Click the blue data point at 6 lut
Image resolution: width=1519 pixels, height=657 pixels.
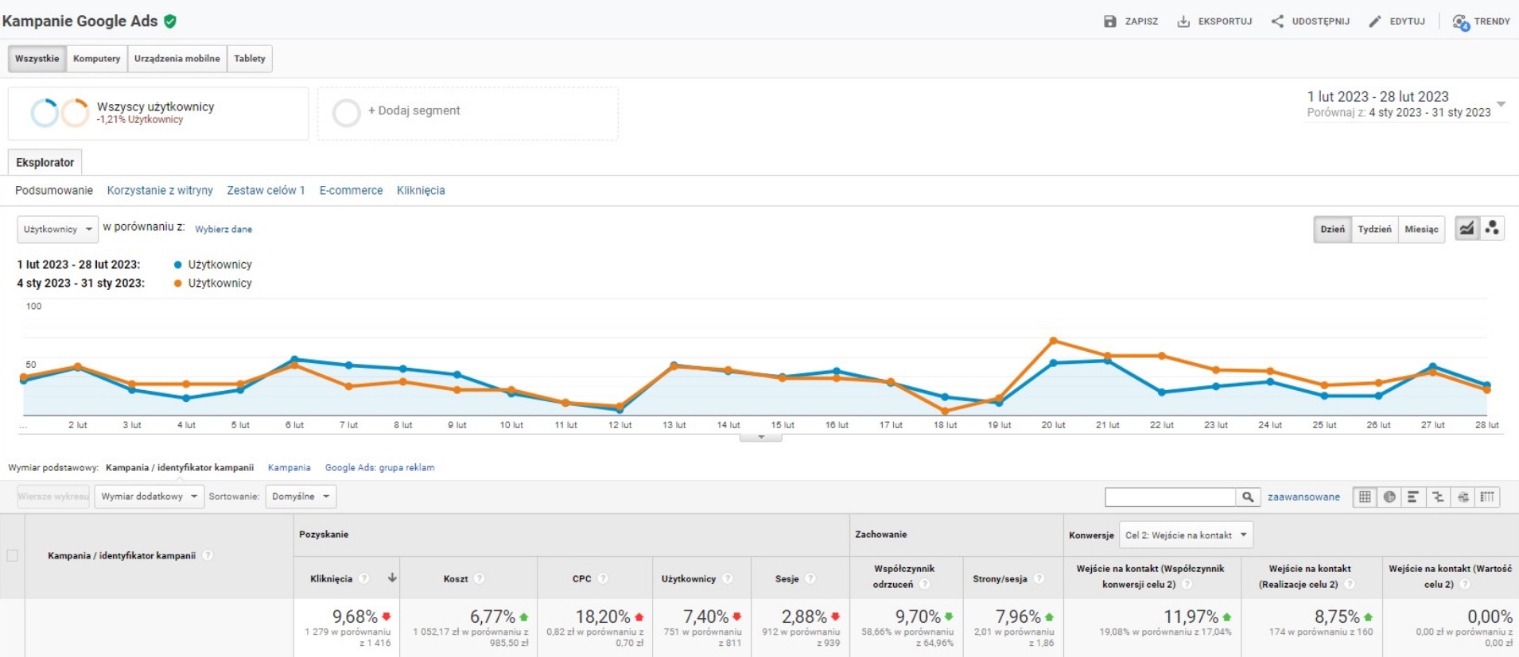(294, 359)
